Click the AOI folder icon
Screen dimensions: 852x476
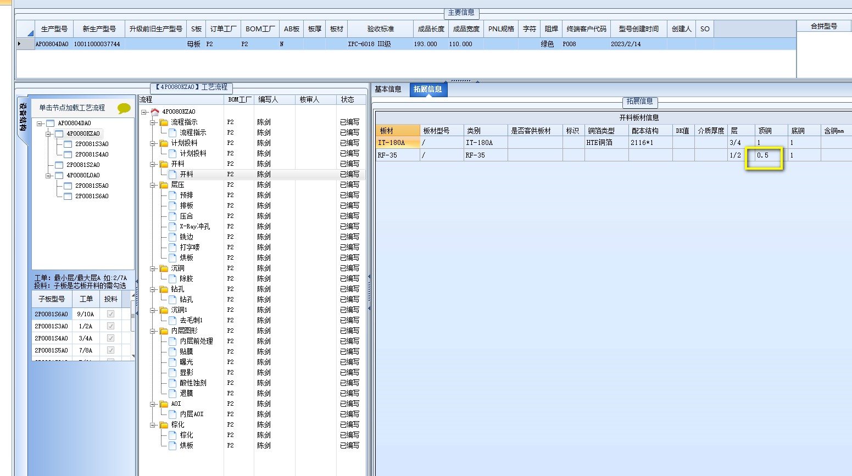pyautogui.click(x=164, y=404)
